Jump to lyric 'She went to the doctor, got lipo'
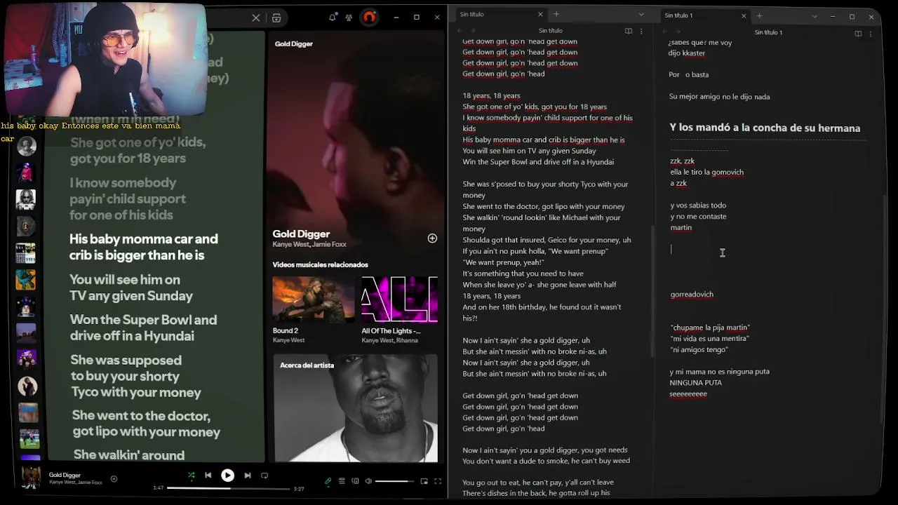 tap(146, 424)
